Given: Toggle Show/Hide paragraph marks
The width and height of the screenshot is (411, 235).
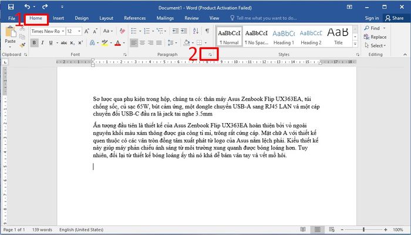Looking at the screenshot, I should [x=207, y=31].
